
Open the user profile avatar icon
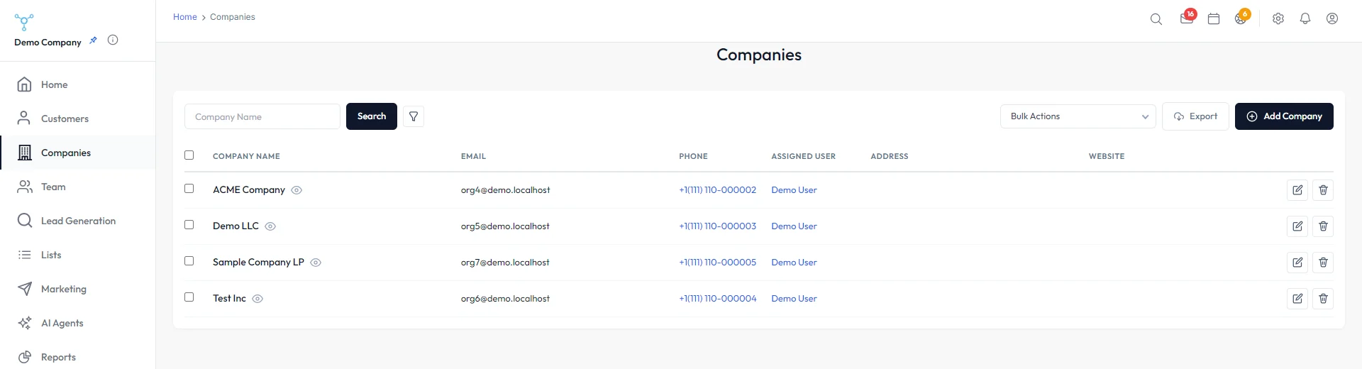[1332, 19]
